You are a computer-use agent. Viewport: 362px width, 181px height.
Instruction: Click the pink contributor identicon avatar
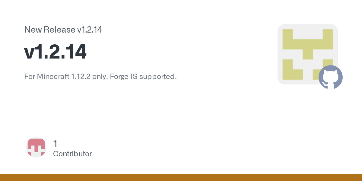click(x=36, y=147)
